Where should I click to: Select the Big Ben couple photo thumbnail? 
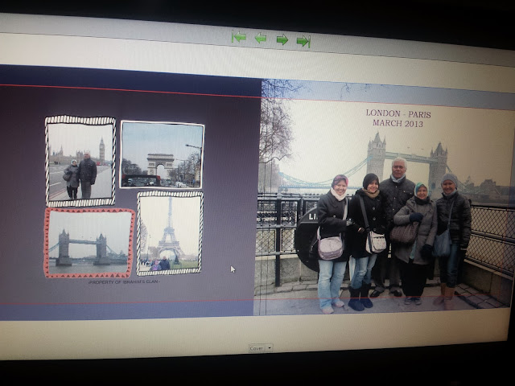click(x=80, y=161)
